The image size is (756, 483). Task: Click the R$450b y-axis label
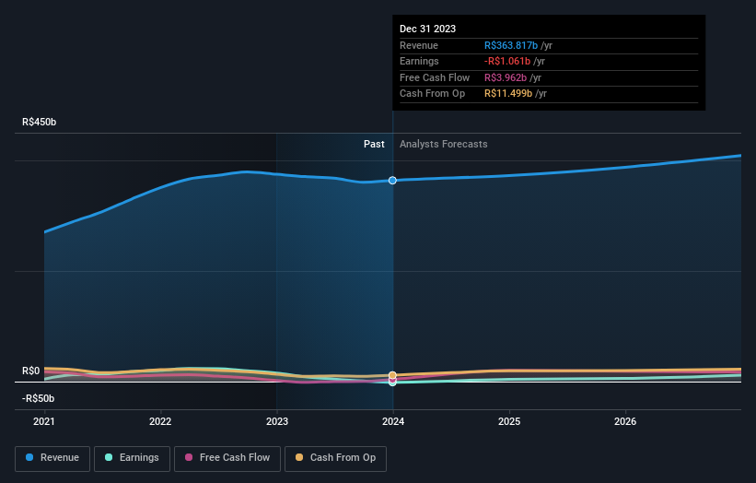point(39,122)
